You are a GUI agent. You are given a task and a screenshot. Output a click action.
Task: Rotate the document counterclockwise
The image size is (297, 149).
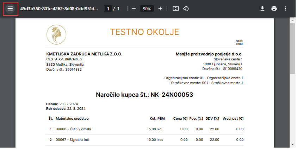click(x=186, y=8)
